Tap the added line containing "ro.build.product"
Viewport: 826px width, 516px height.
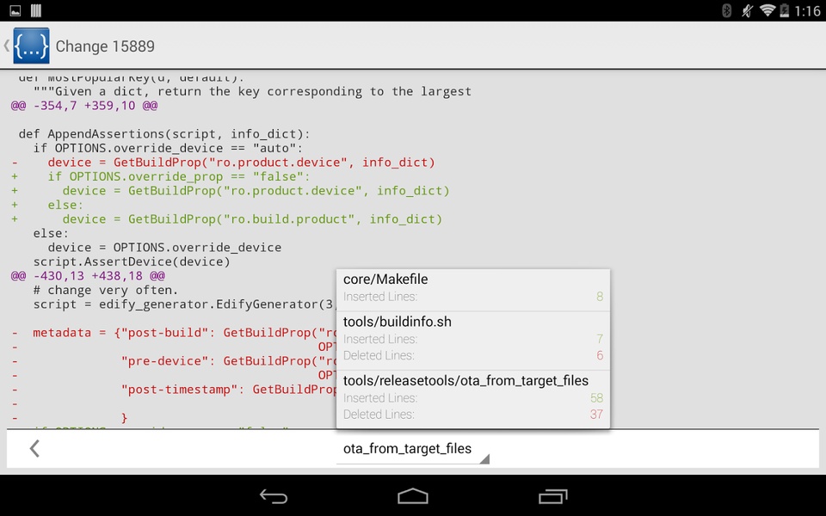(x=226, y=219)
